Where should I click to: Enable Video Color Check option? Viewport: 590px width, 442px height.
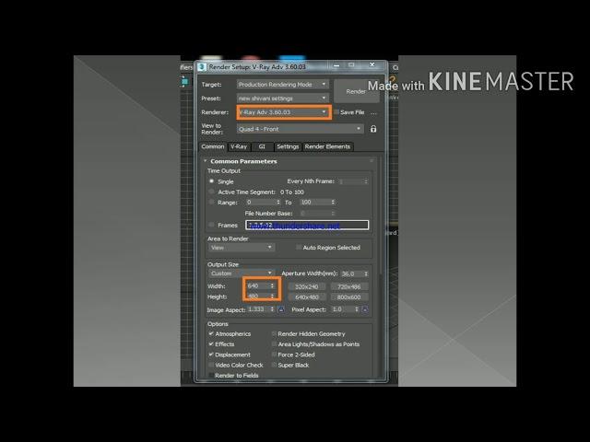(211, 365)
